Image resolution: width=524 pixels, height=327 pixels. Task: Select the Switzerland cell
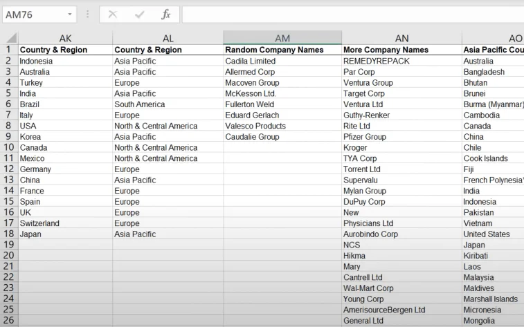[x=66, y=223]
